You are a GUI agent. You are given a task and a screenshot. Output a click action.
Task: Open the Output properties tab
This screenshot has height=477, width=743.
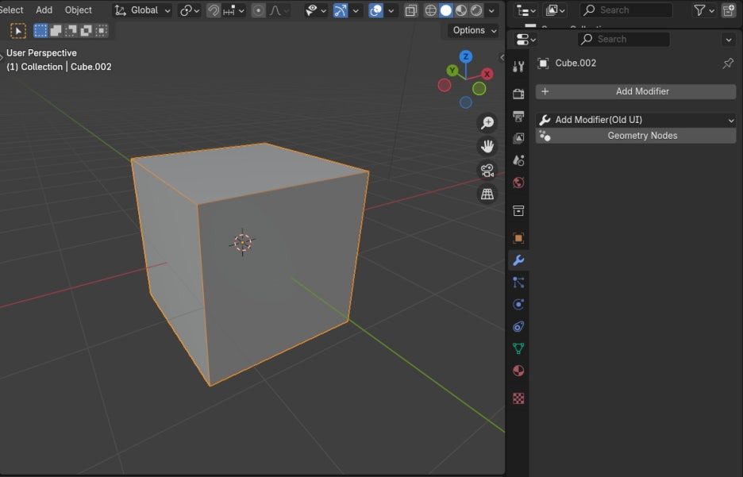point(518,116)
